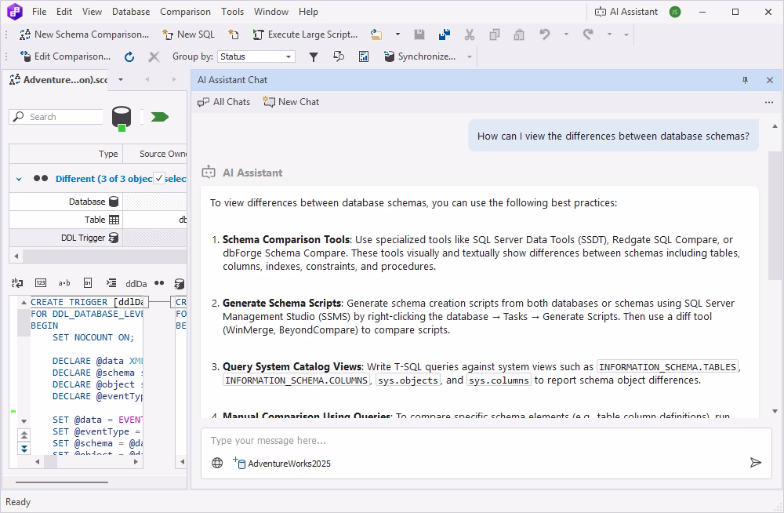This screenshot has height=513, width=784.
Task: Expand Synchronize dropdown arrow
Action: (x=469, y=56)
